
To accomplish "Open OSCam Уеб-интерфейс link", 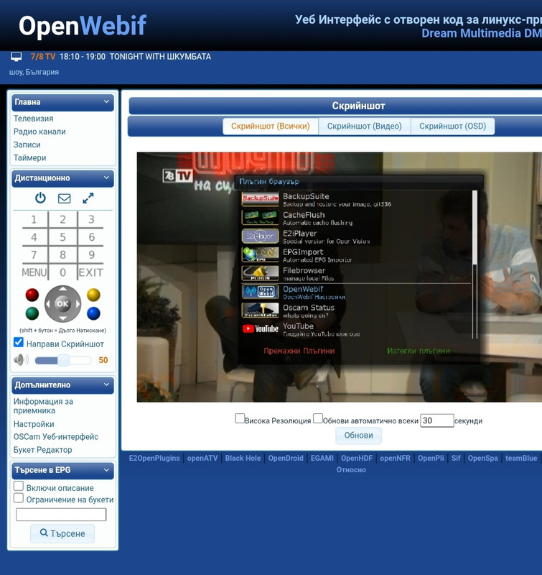I will [x=56, y=437].
